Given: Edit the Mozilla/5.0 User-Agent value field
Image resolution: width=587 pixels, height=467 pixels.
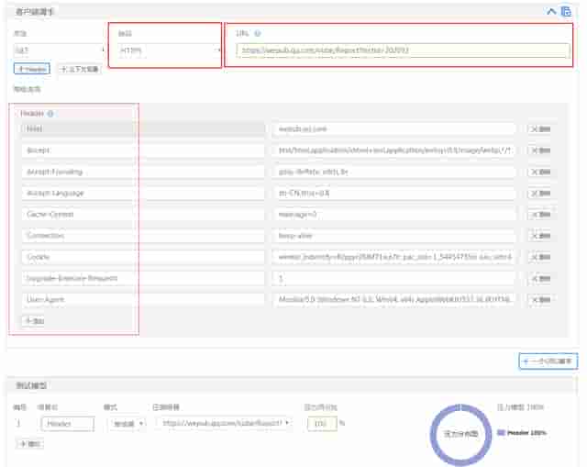Looking at the screenshot, I should click(x=393, y=300).
